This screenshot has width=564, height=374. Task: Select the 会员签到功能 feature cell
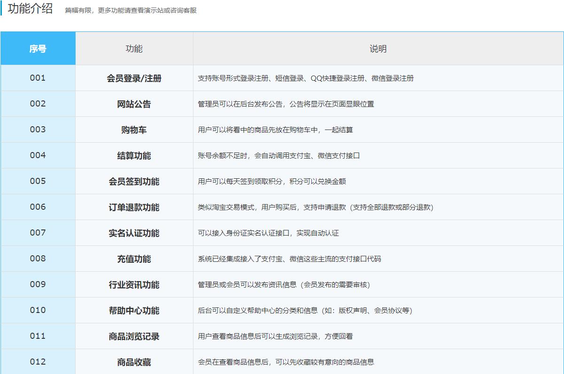pos(134,181)
